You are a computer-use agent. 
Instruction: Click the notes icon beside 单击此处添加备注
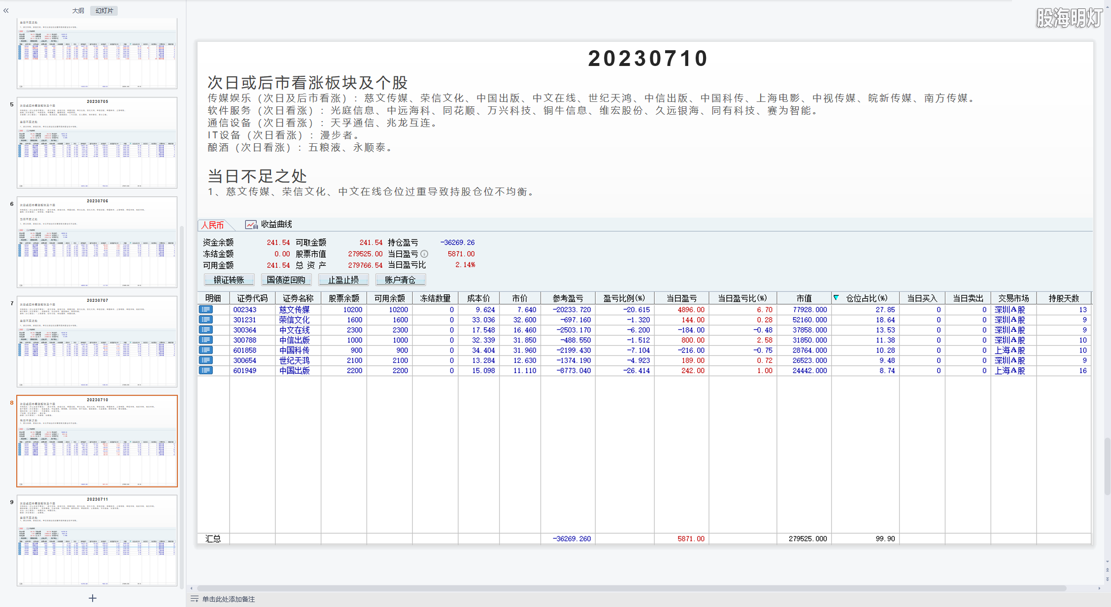pos(195,599)
